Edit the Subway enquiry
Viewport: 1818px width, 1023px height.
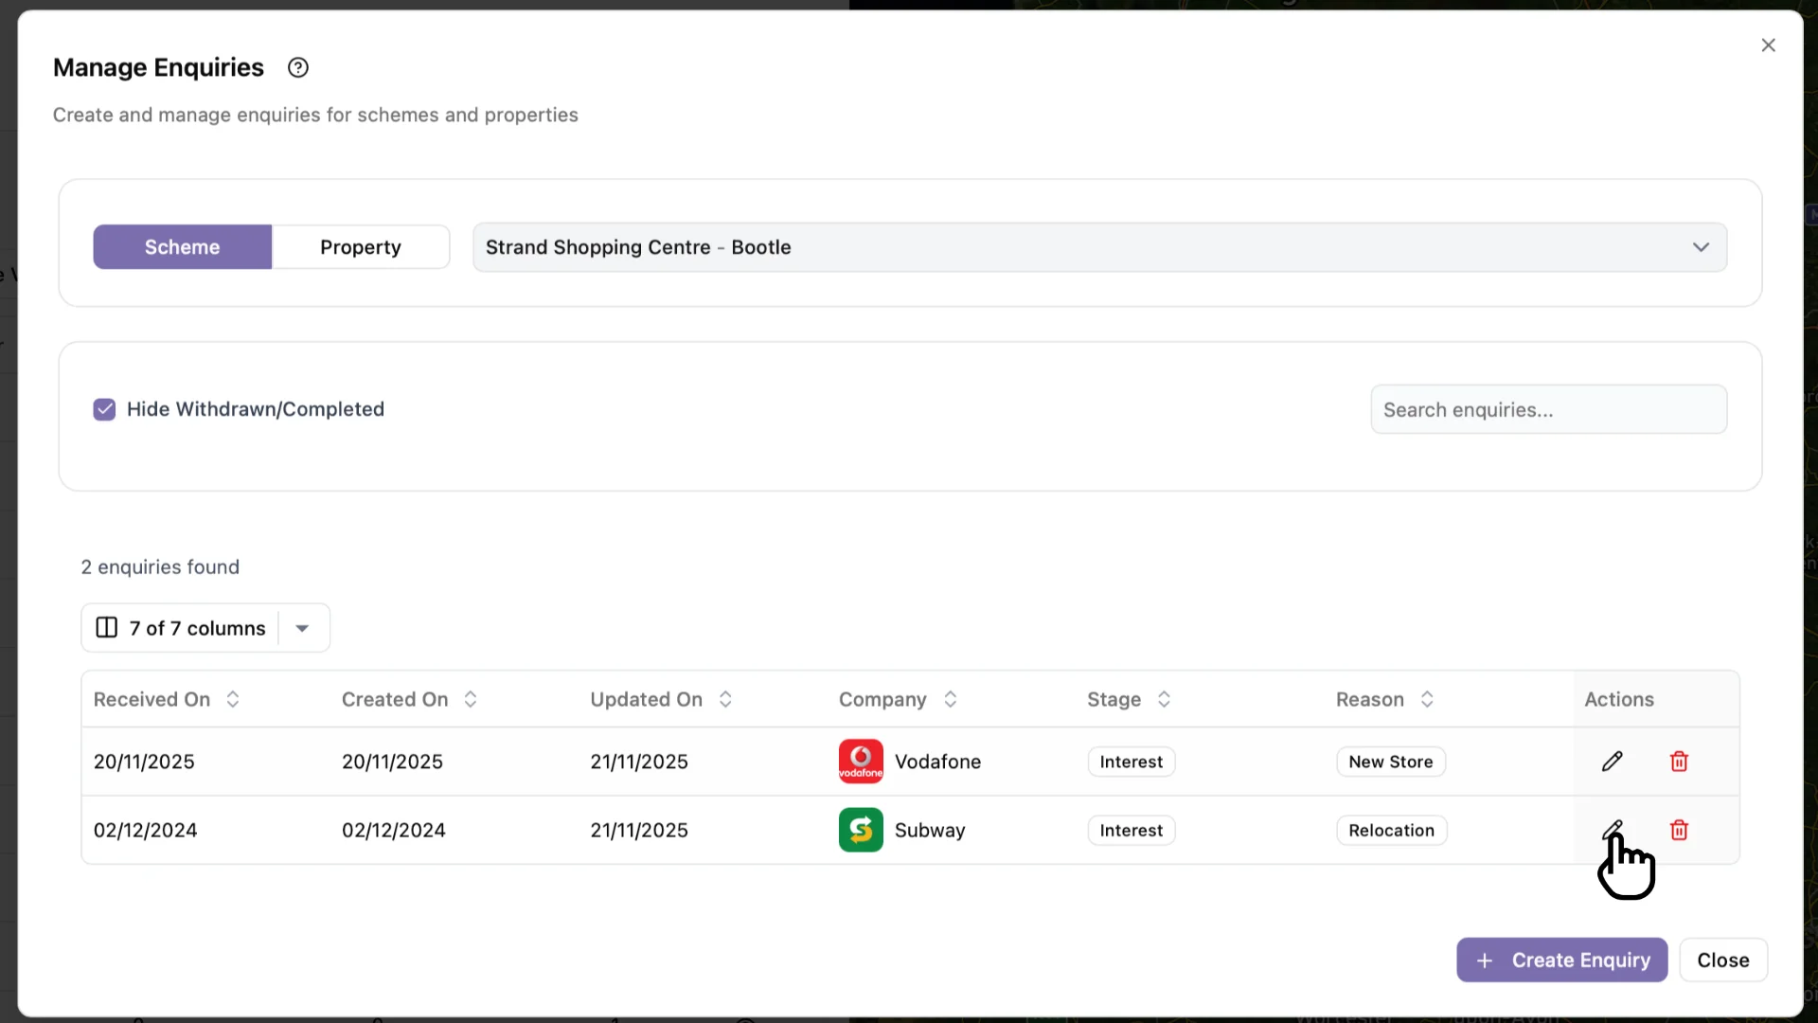1613,830
